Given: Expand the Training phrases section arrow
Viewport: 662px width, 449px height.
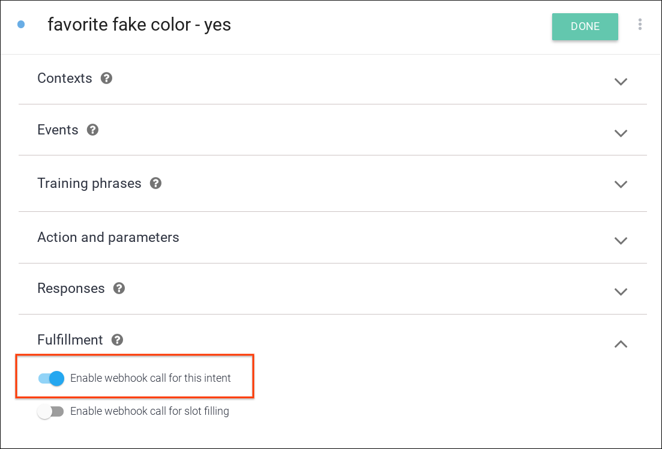Looking at the screenshot, I should pyautogui.click(x=621, y=184).
